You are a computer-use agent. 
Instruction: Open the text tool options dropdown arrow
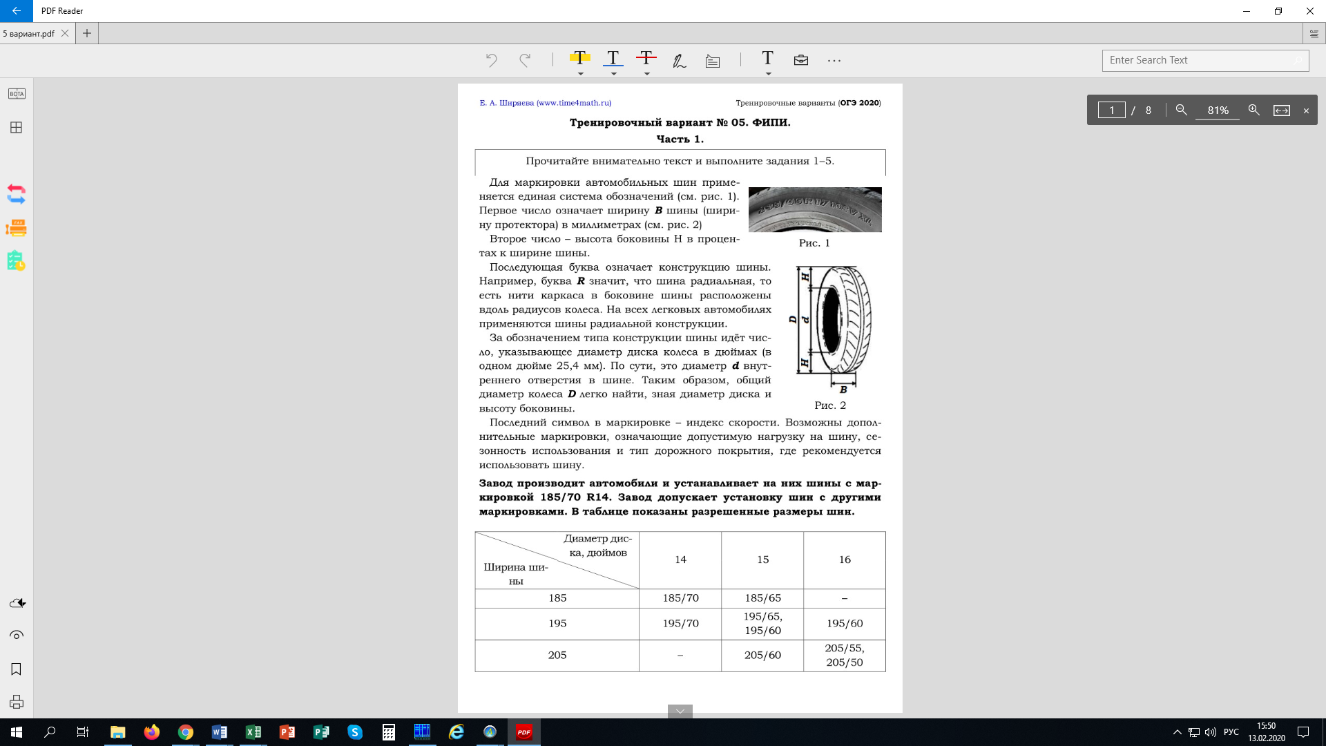pos(768,73)
